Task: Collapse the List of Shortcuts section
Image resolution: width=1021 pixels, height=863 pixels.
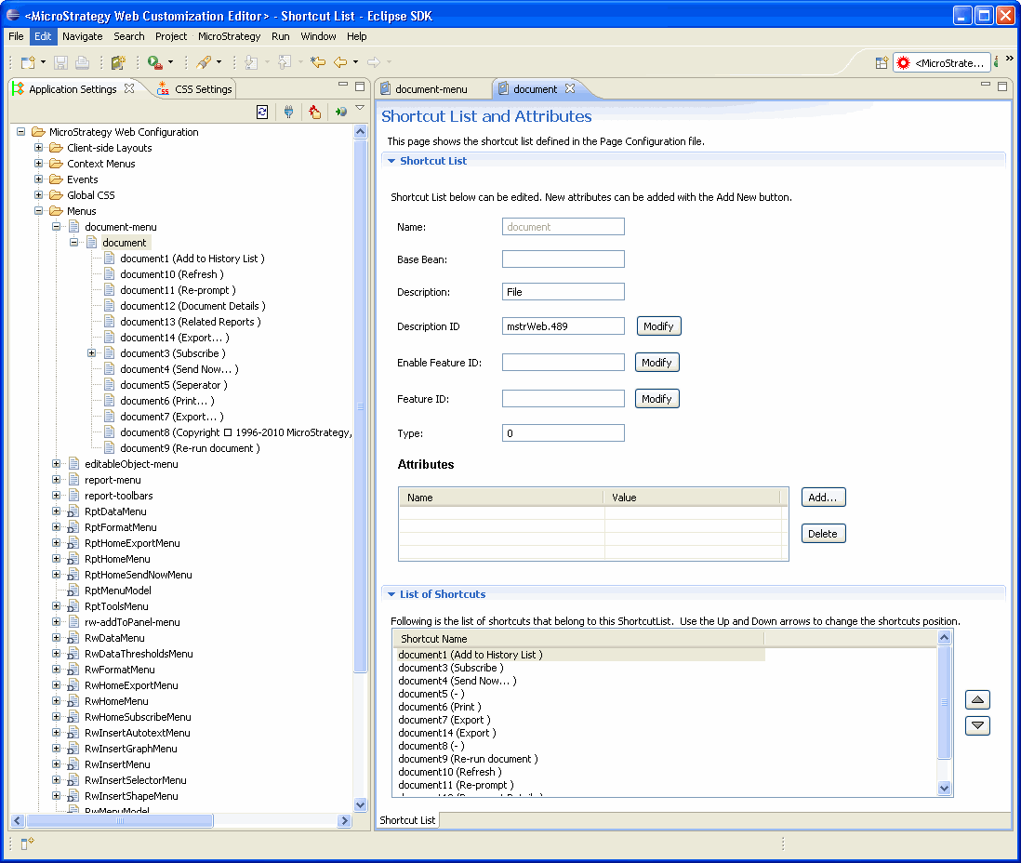Action: [391, 594]
